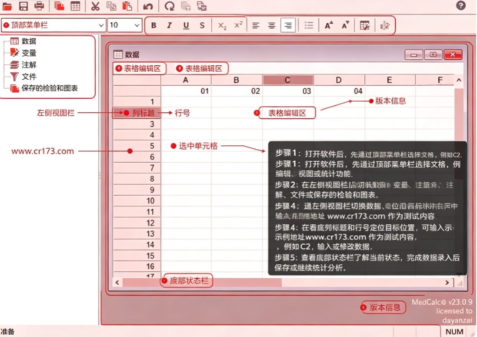Select column header A

(x=185, y=80)
